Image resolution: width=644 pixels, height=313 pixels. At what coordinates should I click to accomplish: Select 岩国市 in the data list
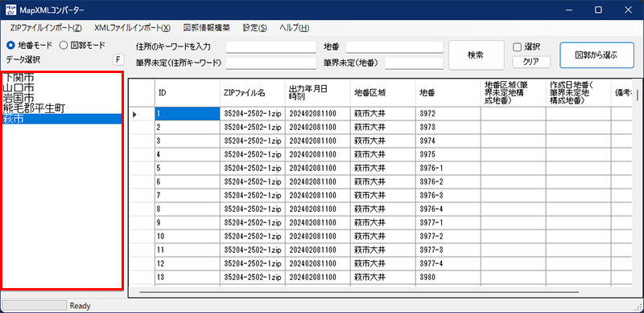62,98
